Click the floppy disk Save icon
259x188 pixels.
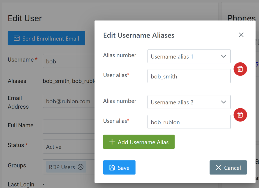click(112, 167)
